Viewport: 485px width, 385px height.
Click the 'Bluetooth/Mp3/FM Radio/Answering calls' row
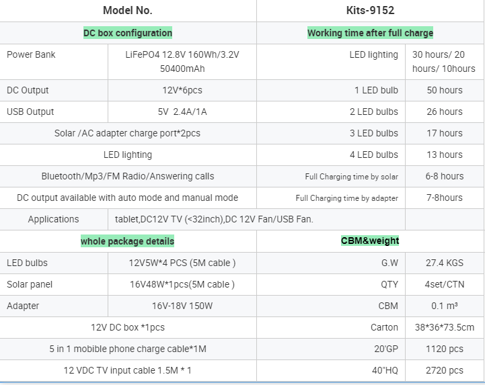[127, 176]
